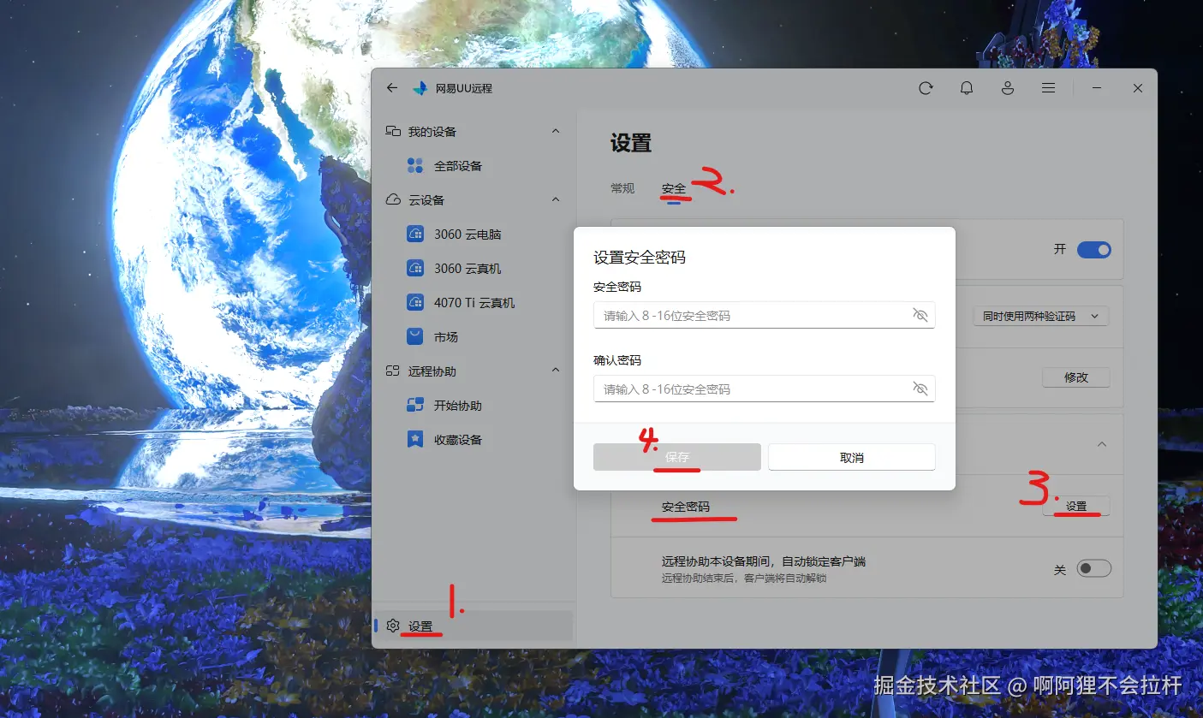Collapse the 云设备 section

(x=556, y=200)
